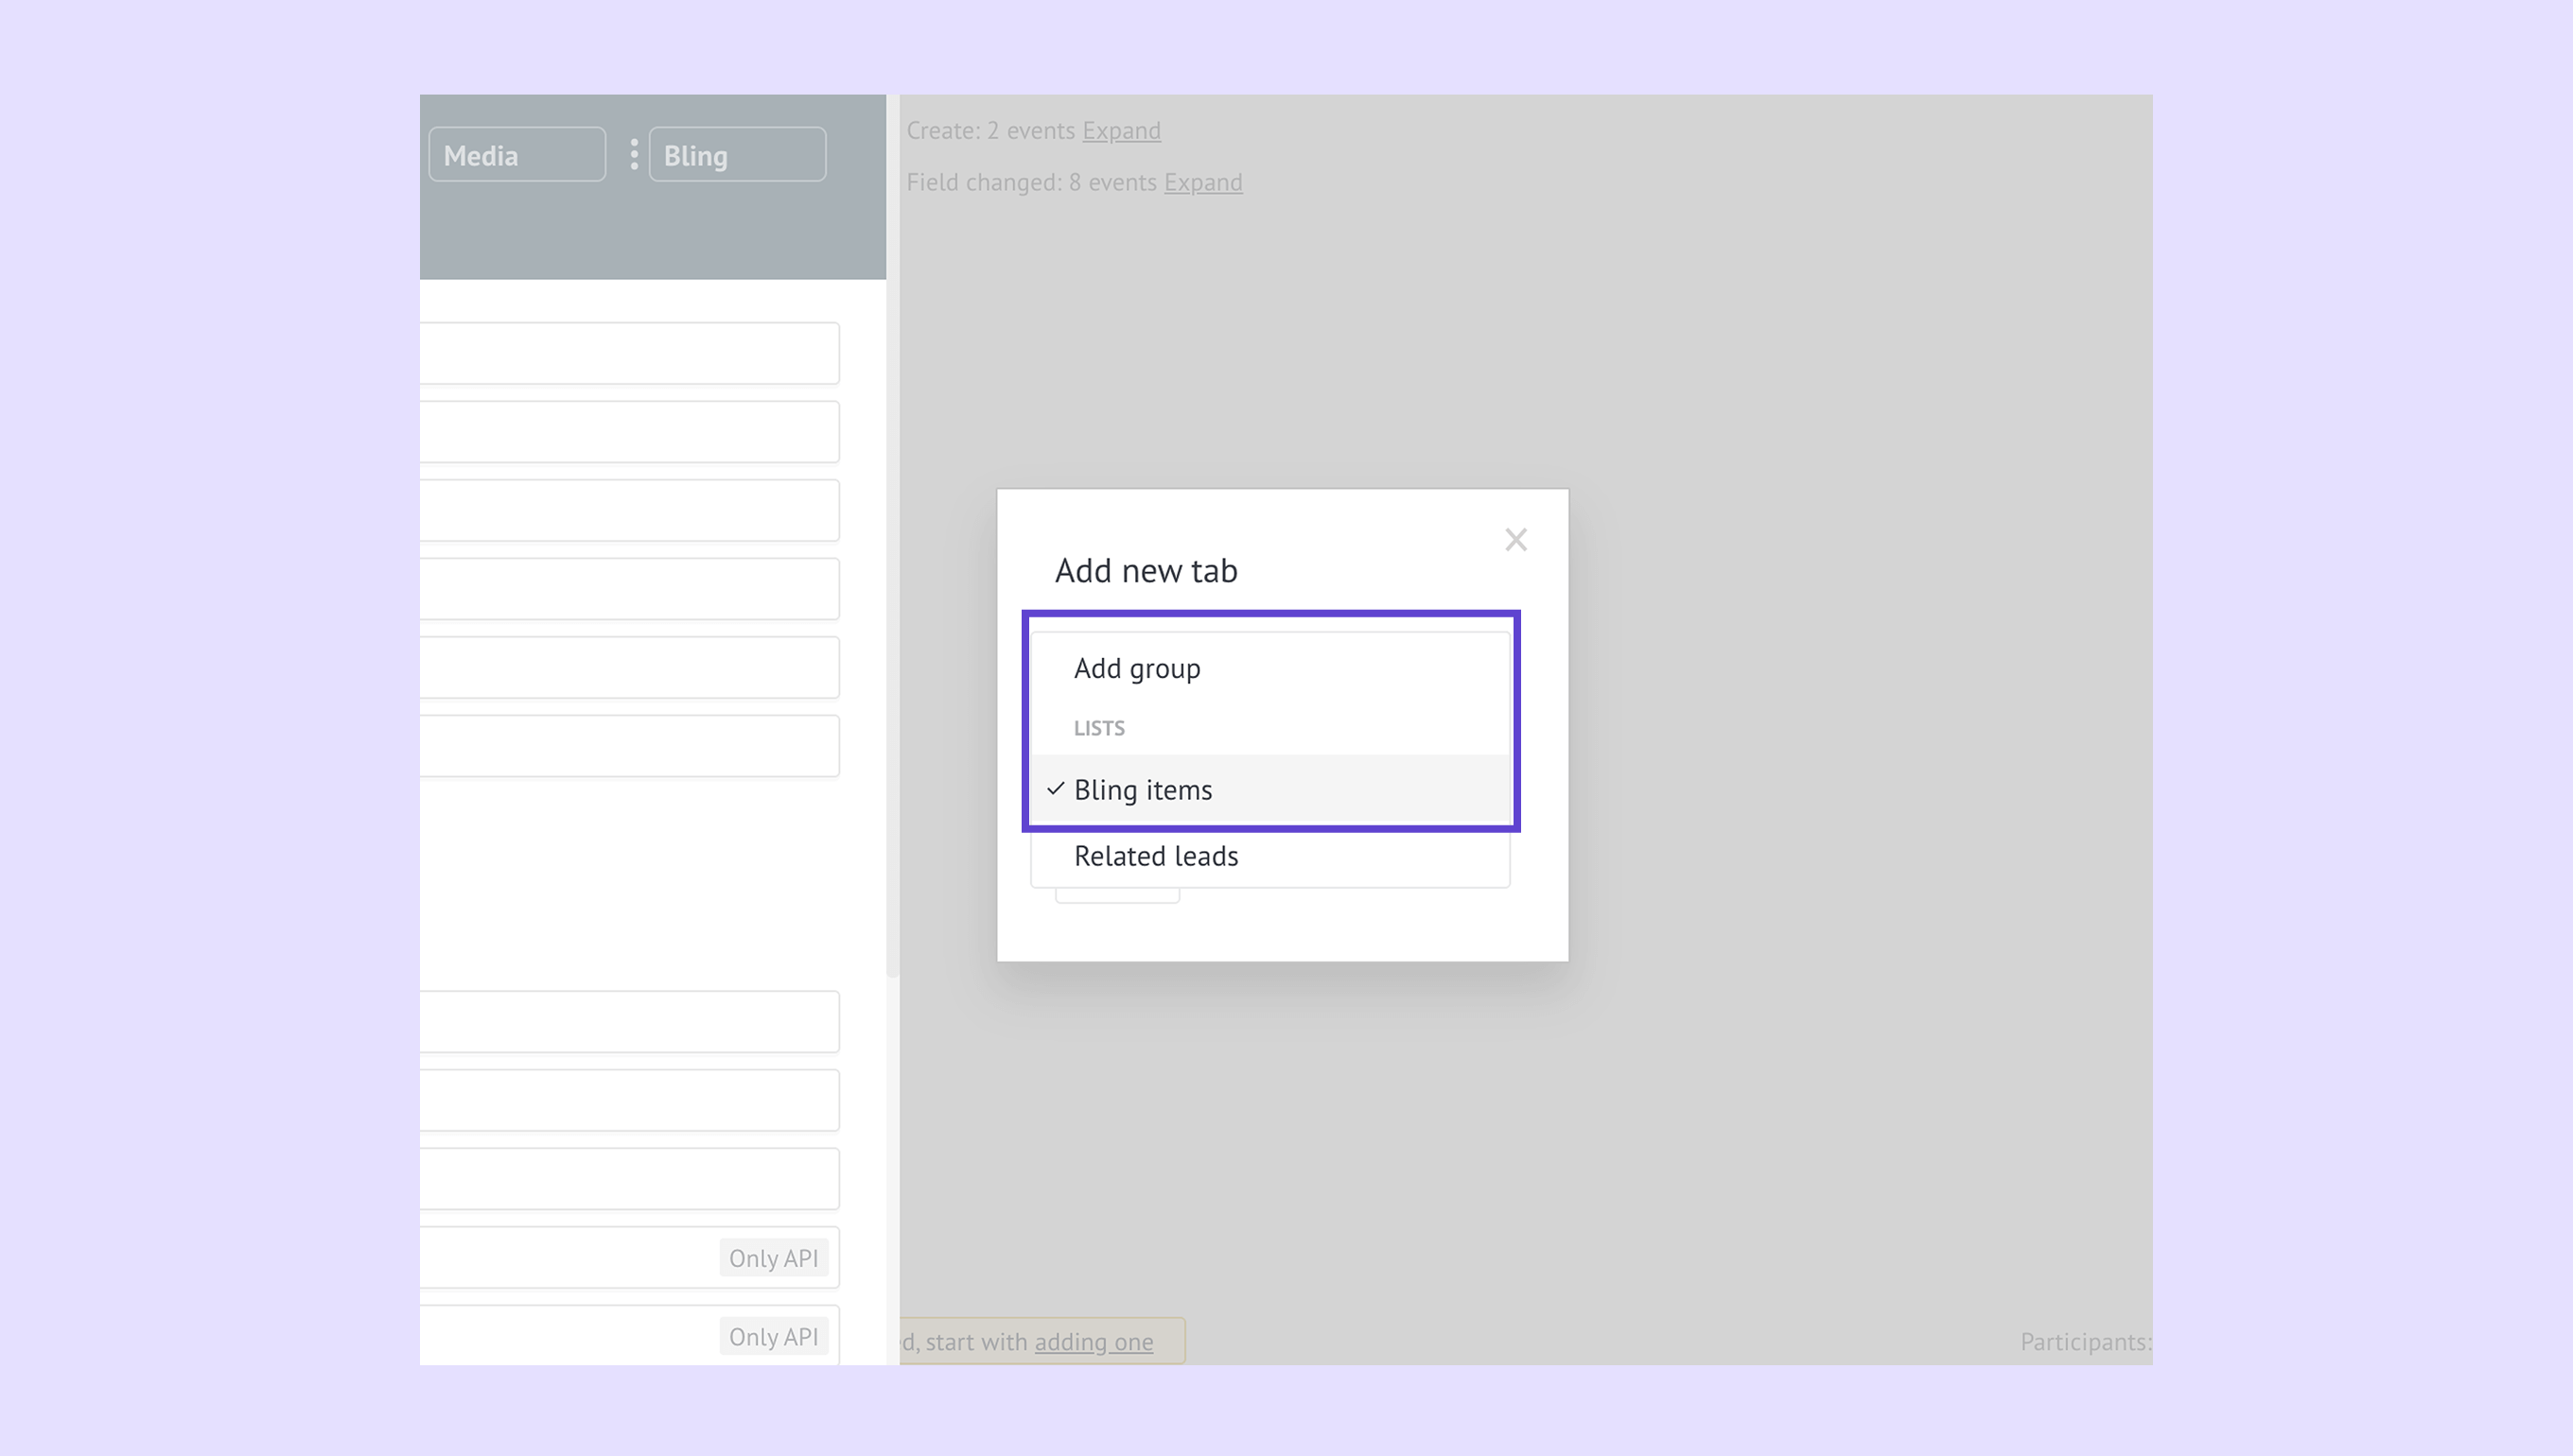Follow the "adding one" link
2573x1456 pixels.
1093,1342
